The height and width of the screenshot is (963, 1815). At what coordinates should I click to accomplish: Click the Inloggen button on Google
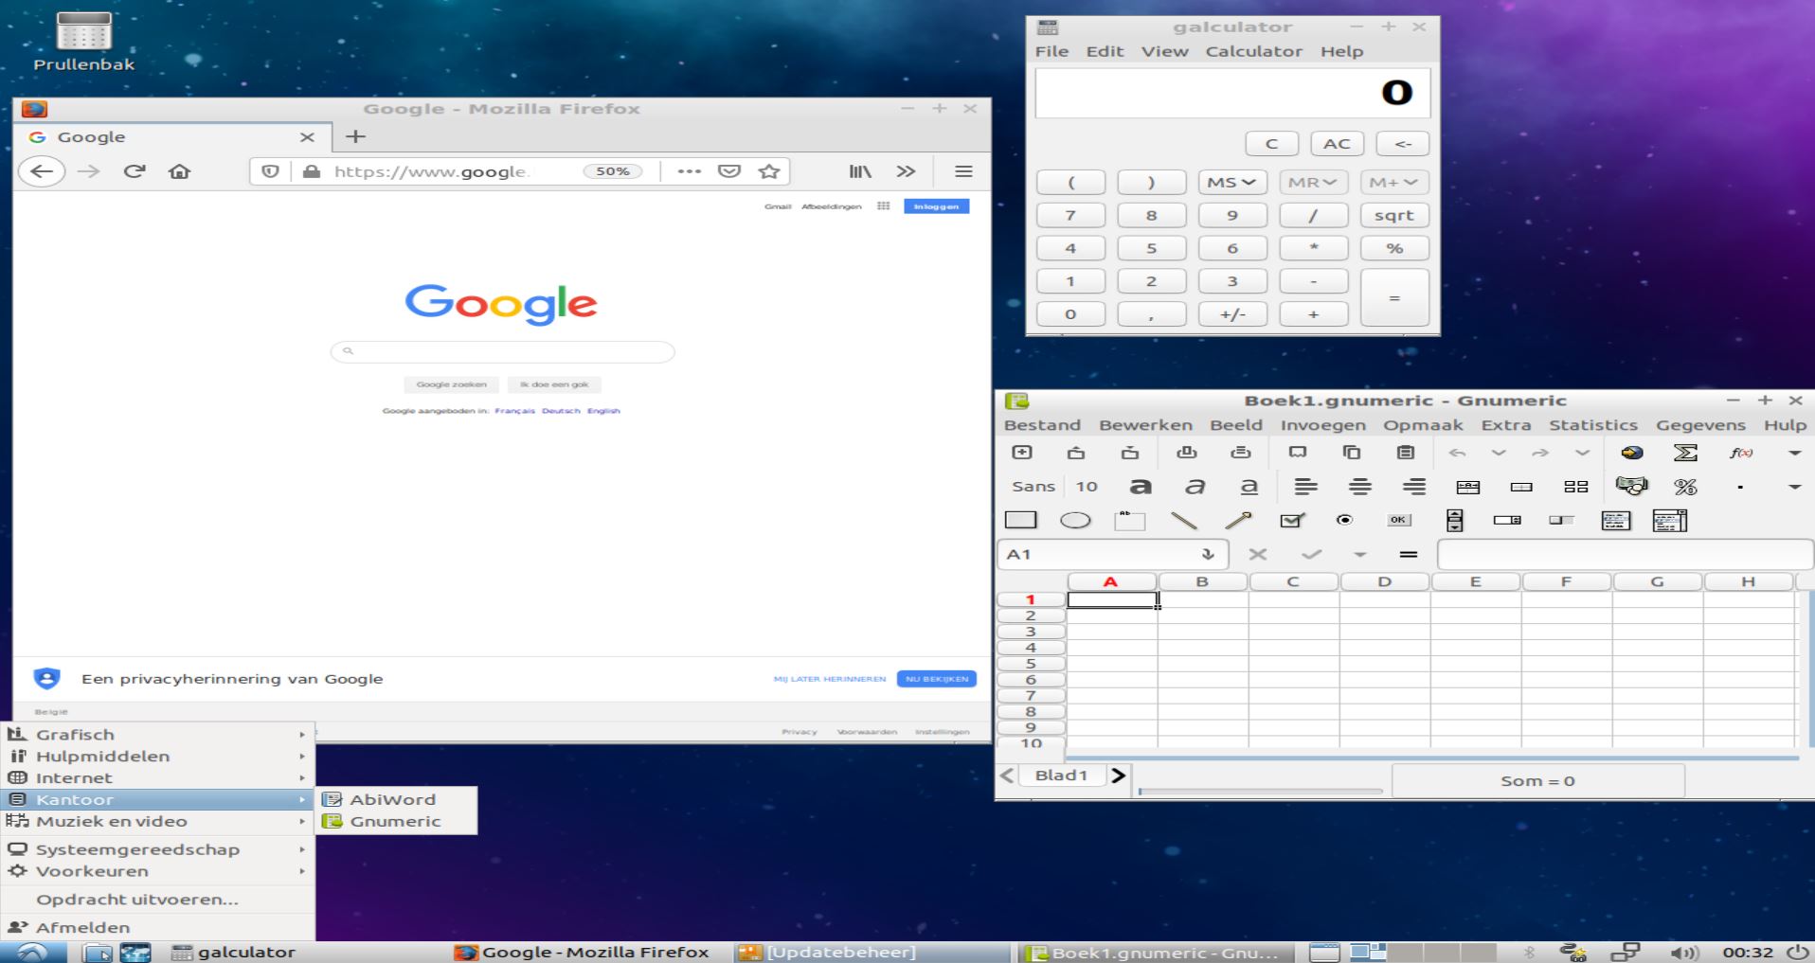point(936,206)
